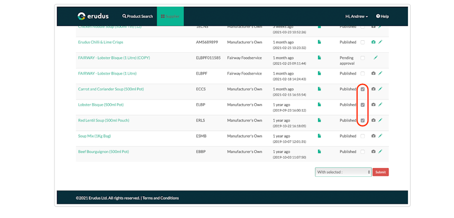Click timestamp 2021-02-15 16:55:54
The height and width of the screenshot is (218, 454).
click(x=289, y=95)
